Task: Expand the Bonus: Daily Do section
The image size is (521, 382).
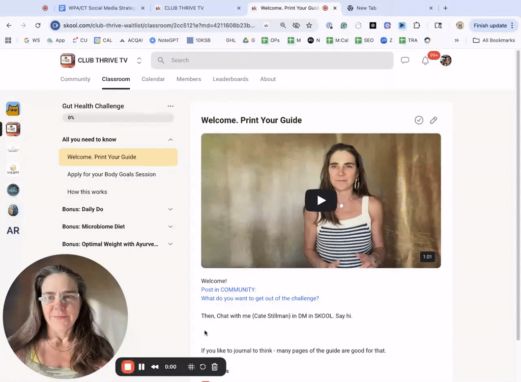Action: click(170, 209)
